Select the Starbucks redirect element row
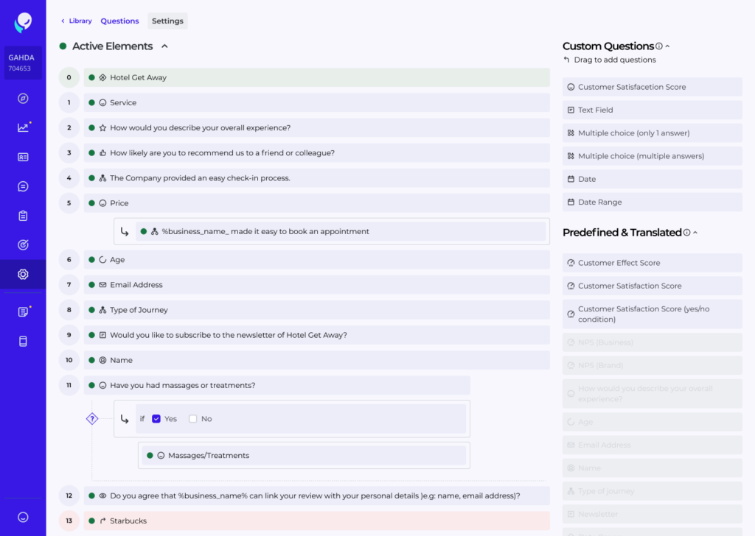This screenshot has height=536, width=755. pyautogui.click(x=316, y=521)
